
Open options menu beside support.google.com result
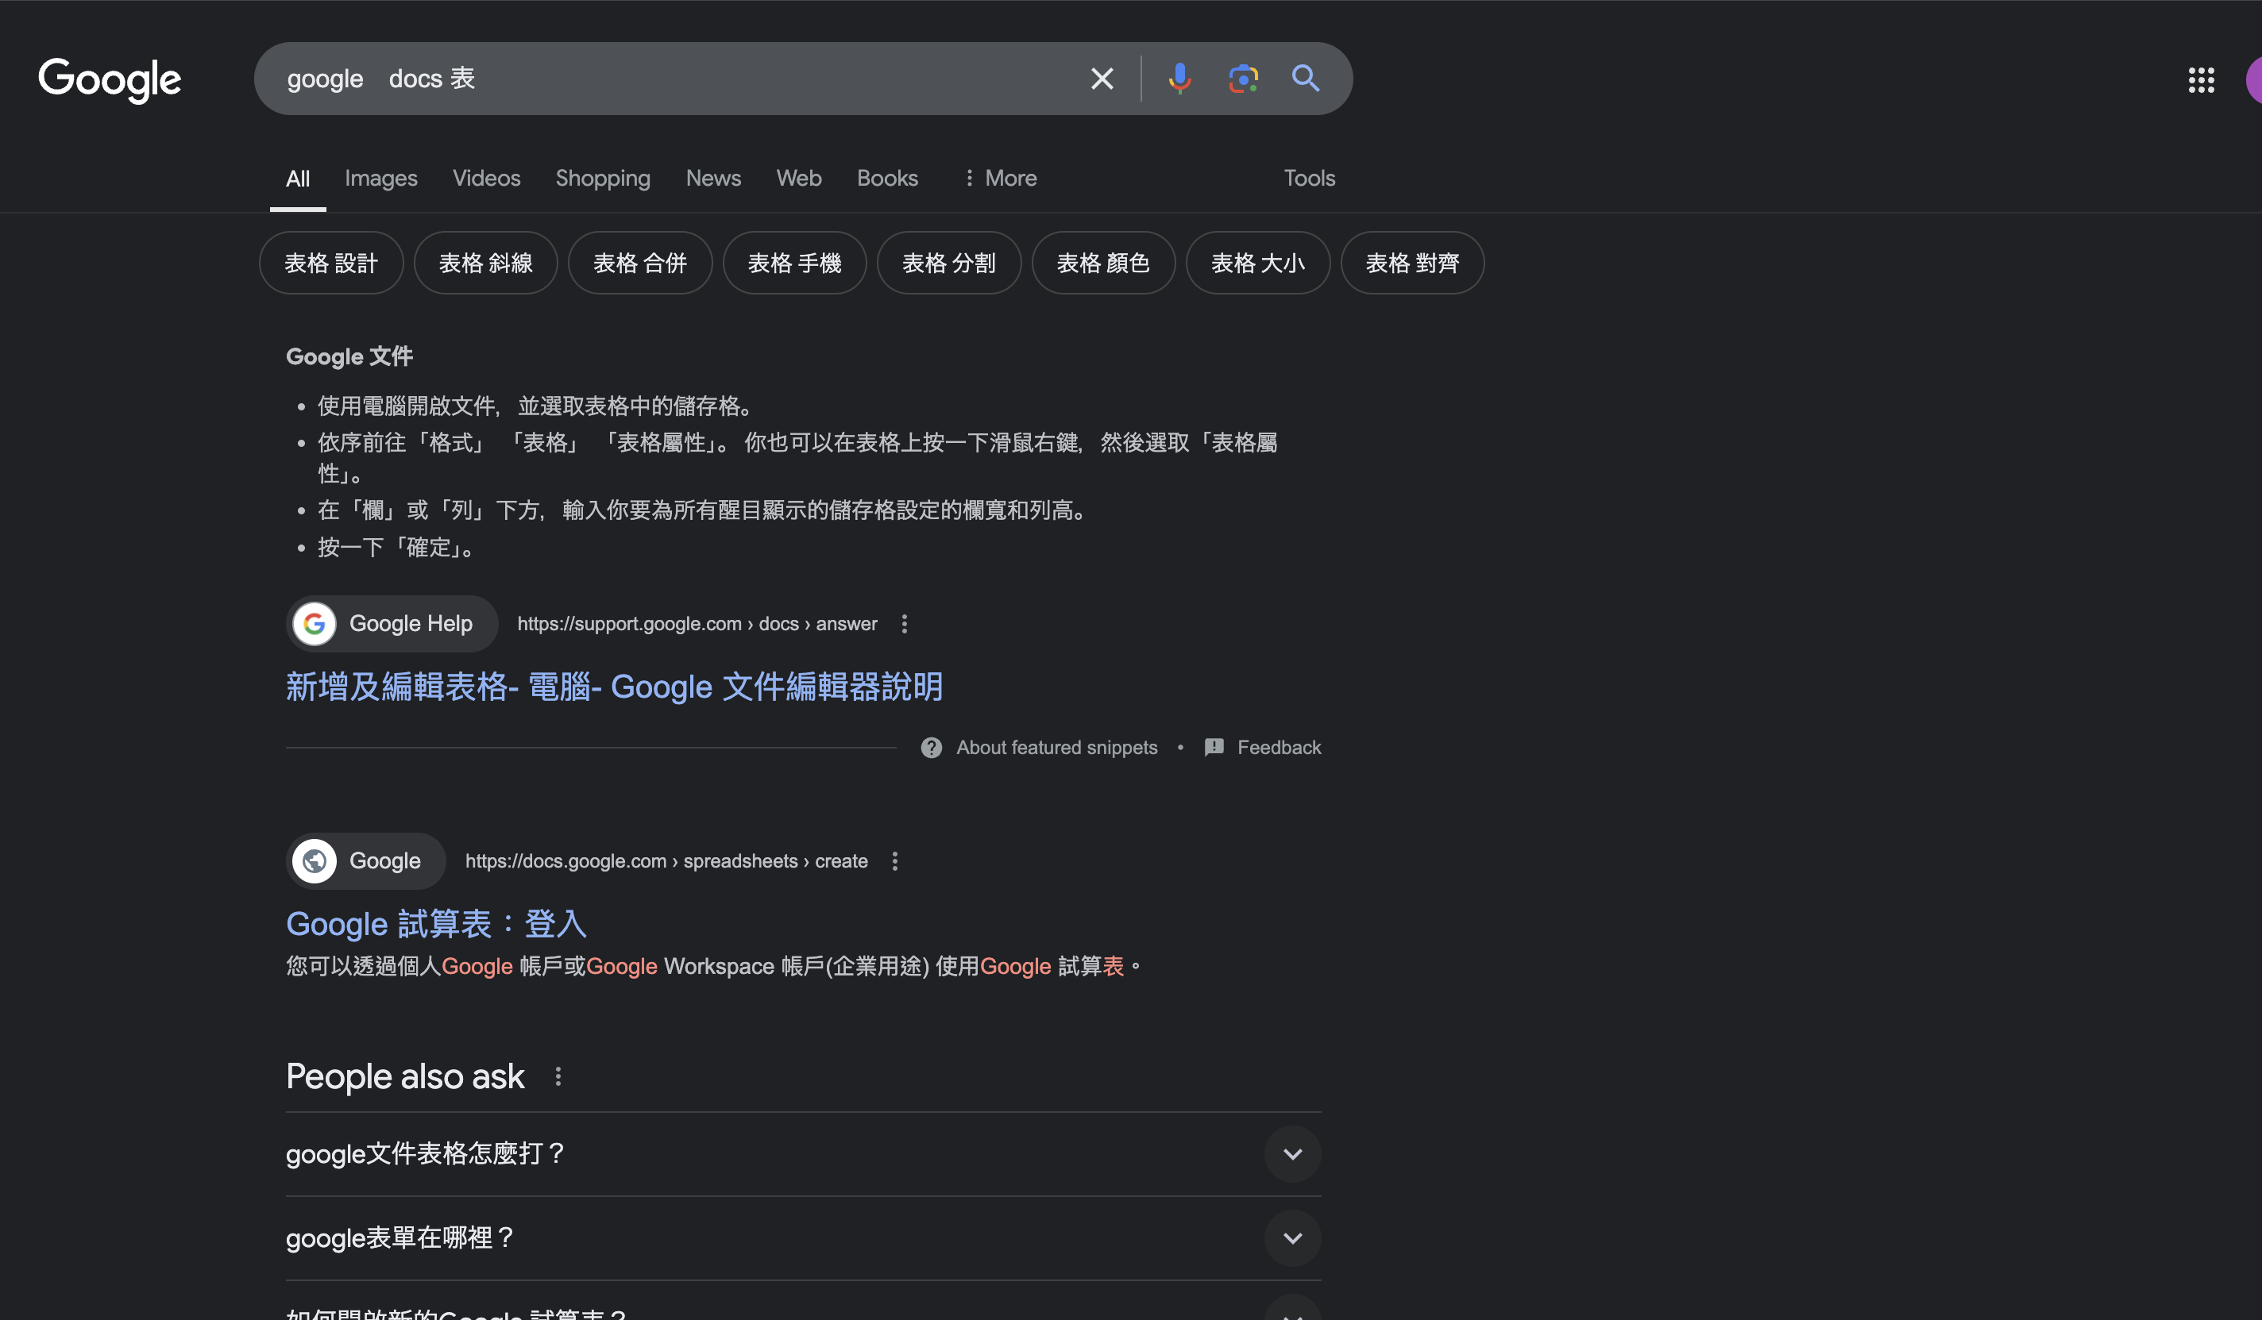click(904, 624)
